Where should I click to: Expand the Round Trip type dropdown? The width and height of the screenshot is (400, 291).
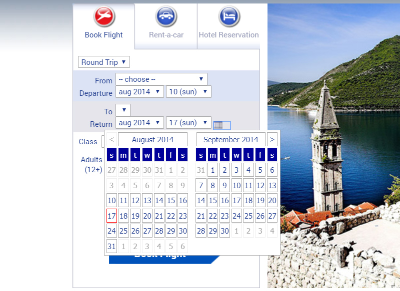pyautogui.click(x=104, y=62)
